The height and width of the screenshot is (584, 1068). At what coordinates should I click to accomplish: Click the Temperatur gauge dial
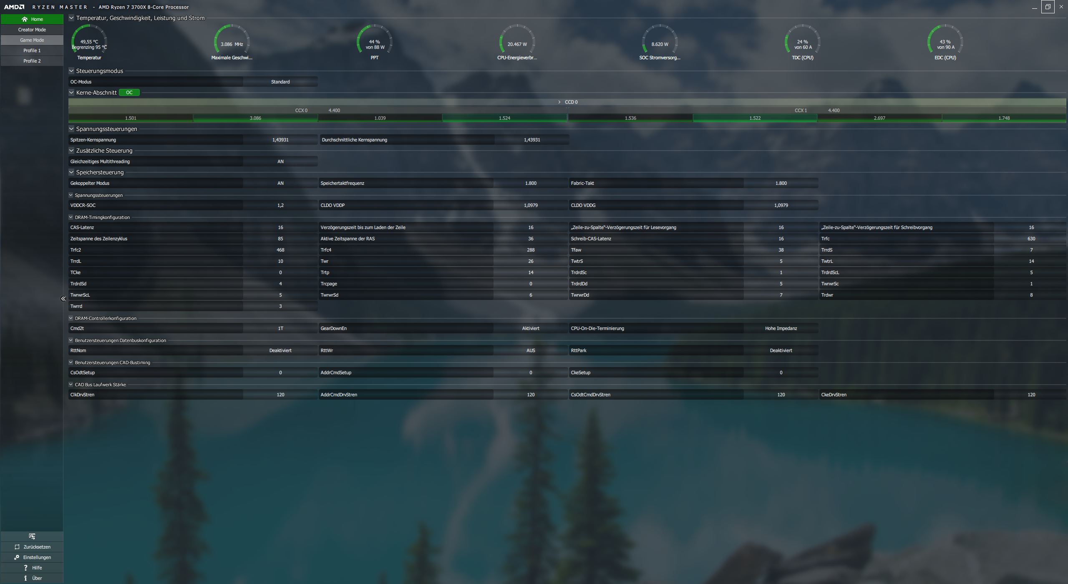coord(89,41)
